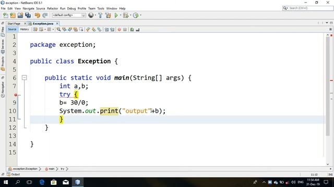Click the Previous Bookmark icon
Viewport: 334px width, 187px height.
88,30
